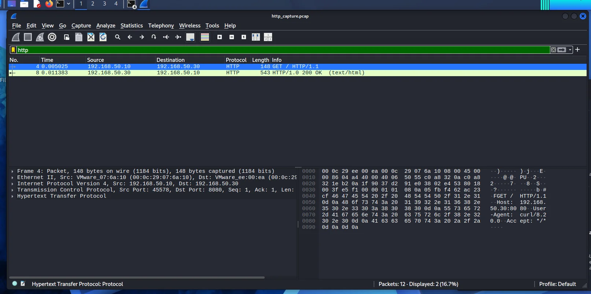
Task: Close this capture file
Action: coord(91,37)
